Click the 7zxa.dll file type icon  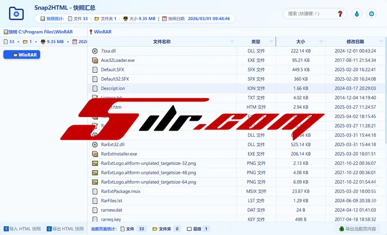[95, 51]
